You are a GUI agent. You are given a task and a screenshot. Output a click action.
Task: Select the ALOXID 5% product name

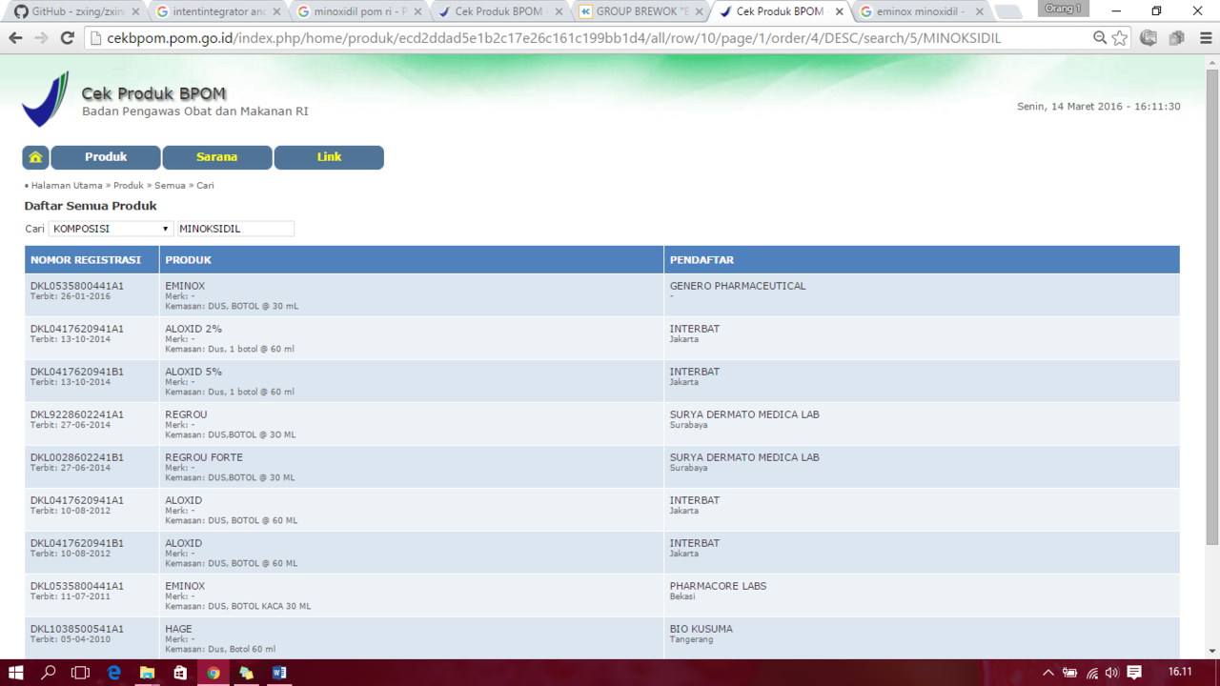point(193,372)
